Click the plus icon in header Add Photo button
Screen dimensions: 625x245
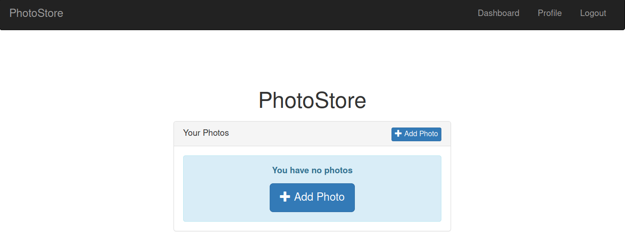(x=398, y=133)
